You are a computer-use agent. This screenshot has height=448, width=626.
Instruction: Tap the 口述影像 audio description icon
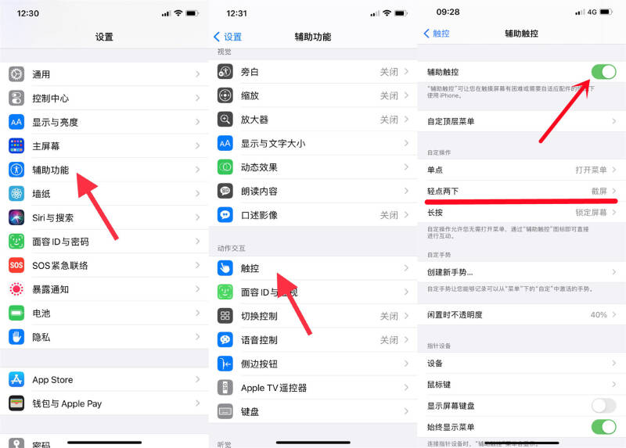click(225, 215)
